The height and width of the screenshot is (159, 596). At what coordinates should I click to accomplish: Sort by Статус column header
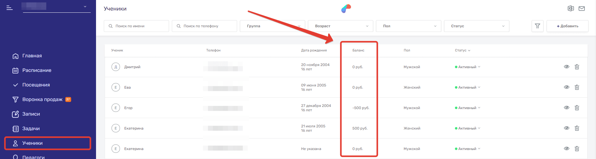click(462, 50)
